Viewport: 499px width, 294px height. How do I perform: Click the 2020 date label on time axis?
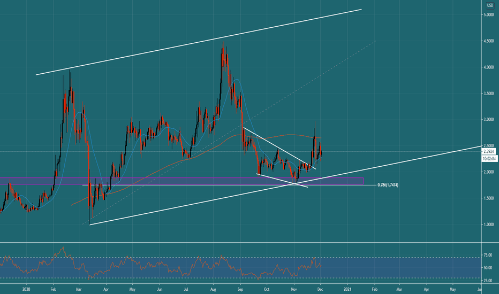point(26,289)
